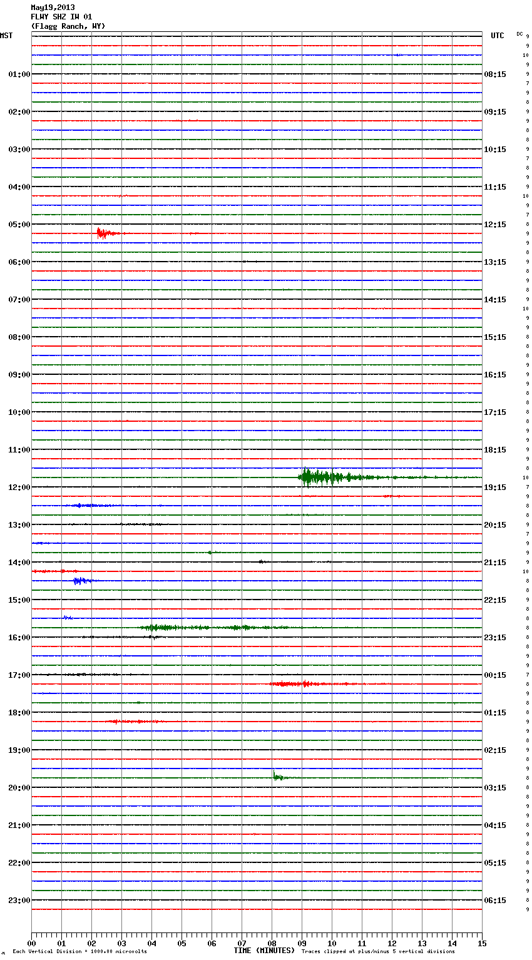This screenshot has height=960, width=532.
Task: Select the 07:00 MST time label
Action: (x=19, y=300)
